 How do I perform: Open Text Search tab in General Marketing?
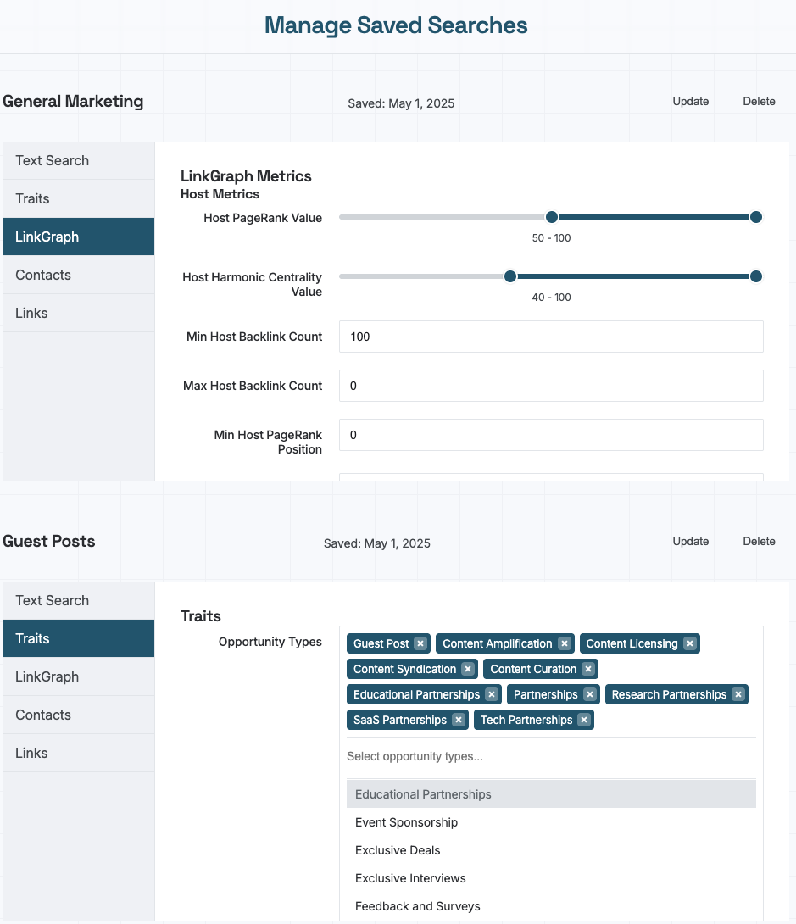coord(78,160)
